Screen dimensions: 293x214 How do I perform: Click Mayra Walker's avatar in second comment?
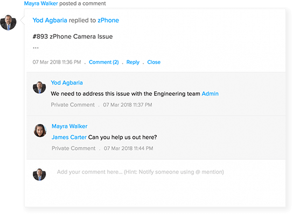[40, 130]
